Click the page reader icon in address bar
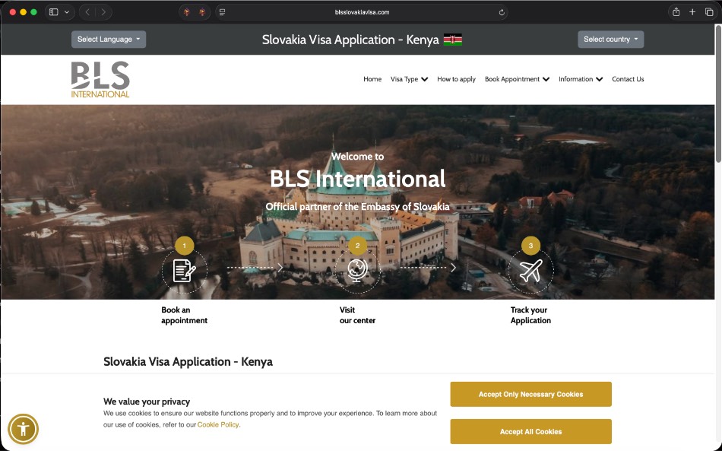The height and width of the screenshot is (451, 722). click(x=223, y=12)
